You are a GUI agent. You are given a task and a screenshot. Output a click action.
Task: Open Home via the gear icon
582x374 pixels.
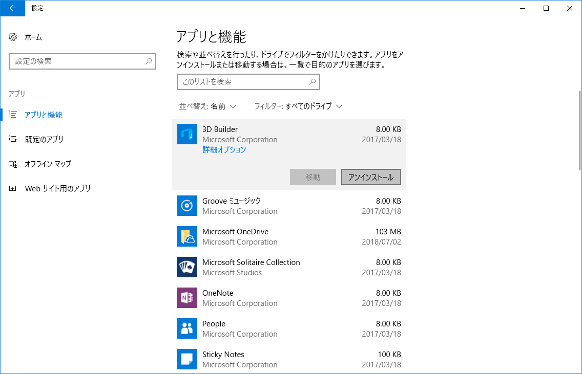coord(13,37)
